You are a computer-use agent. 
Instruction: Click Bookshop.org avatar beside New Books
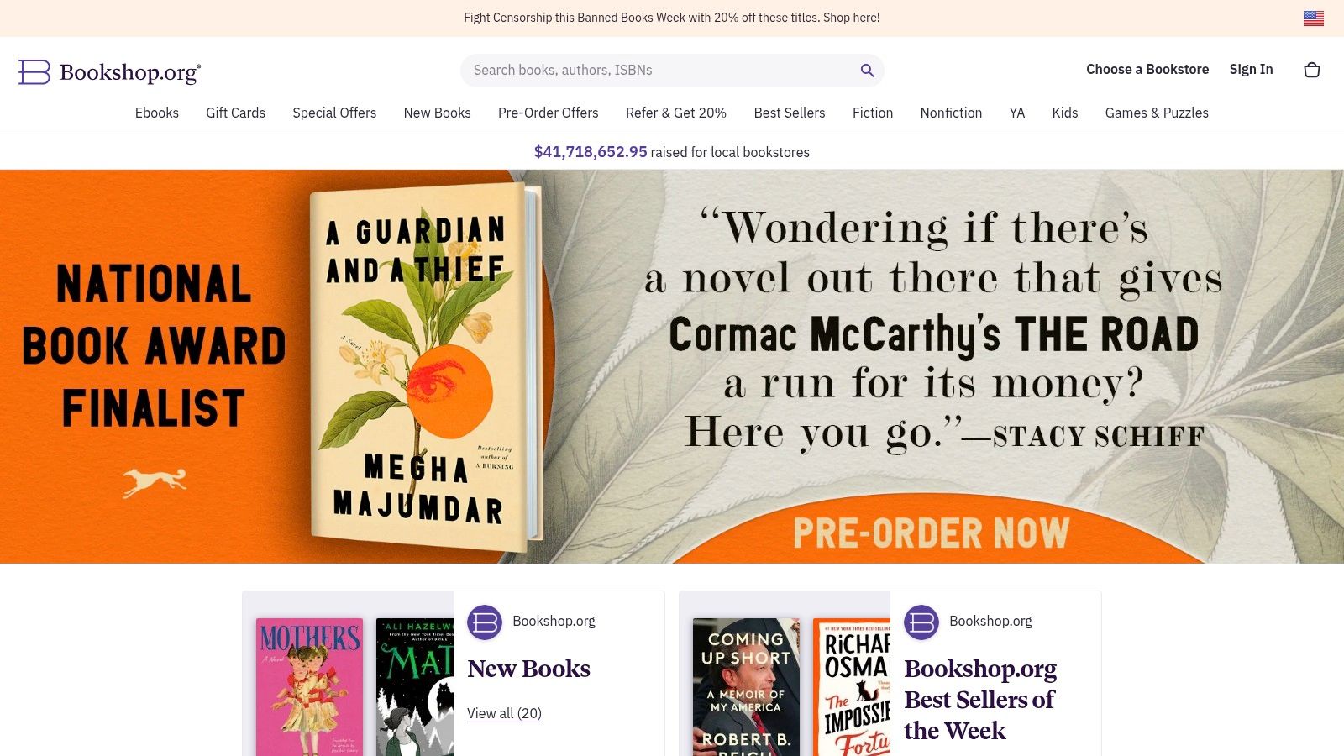pyautogui.click(x=485, y=622)
